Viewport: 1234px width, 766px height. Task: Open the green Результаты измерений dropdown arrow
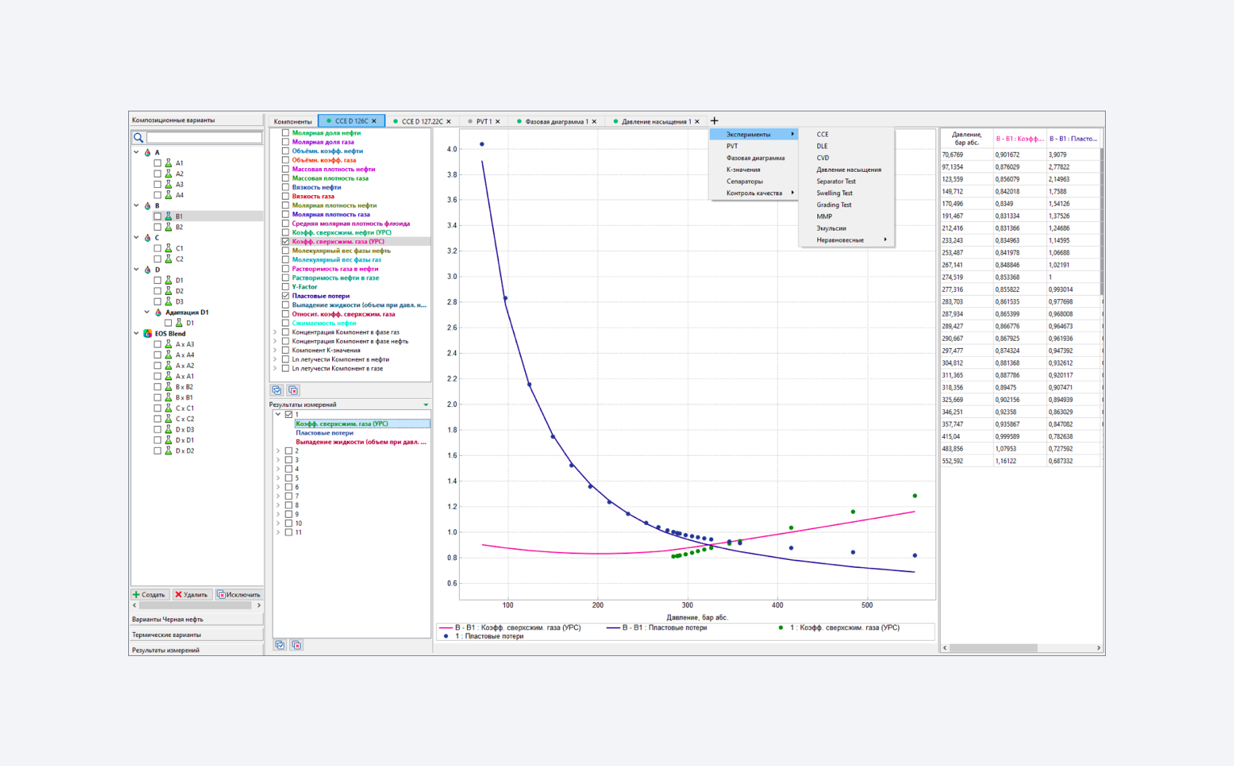pyautogui.click(x=425, y=405)
